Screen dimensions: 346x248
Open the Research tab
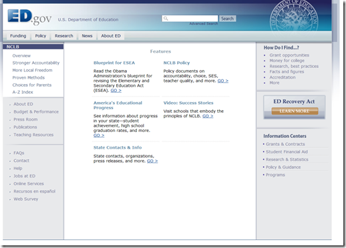pos(64,36)
